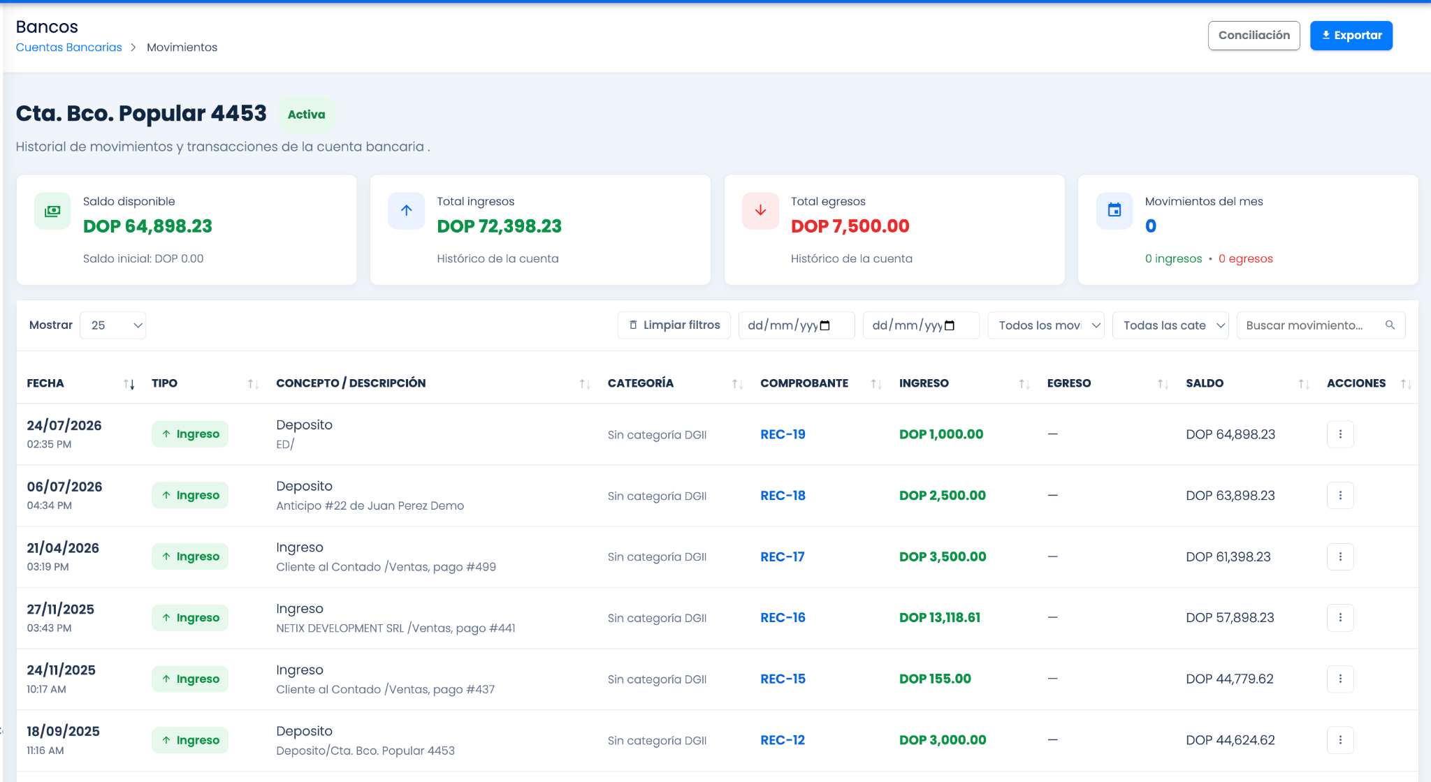Click Sin categoría DGII on REC-18 row
The image size is (1431, 782).
point(657,496)
